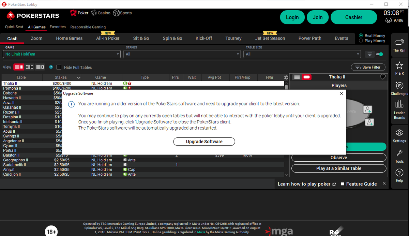The image size is (409, 236).
Task: Open Challenges target icon
Action: click(399, 88)
